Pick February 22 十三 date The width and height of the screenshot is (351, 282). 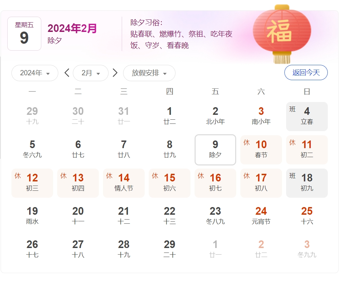[x=170, y=216]
